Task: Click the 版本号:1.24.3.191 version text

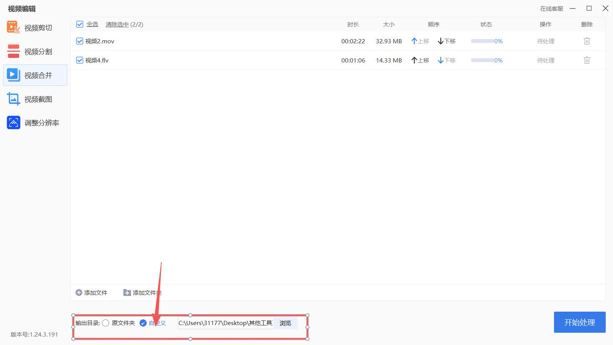Action: [34, 334]
